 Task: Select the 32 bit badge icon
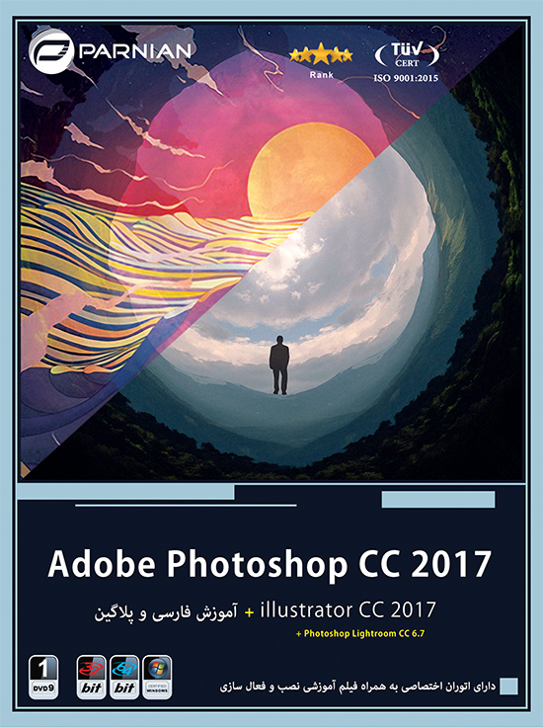coord(91,677)
